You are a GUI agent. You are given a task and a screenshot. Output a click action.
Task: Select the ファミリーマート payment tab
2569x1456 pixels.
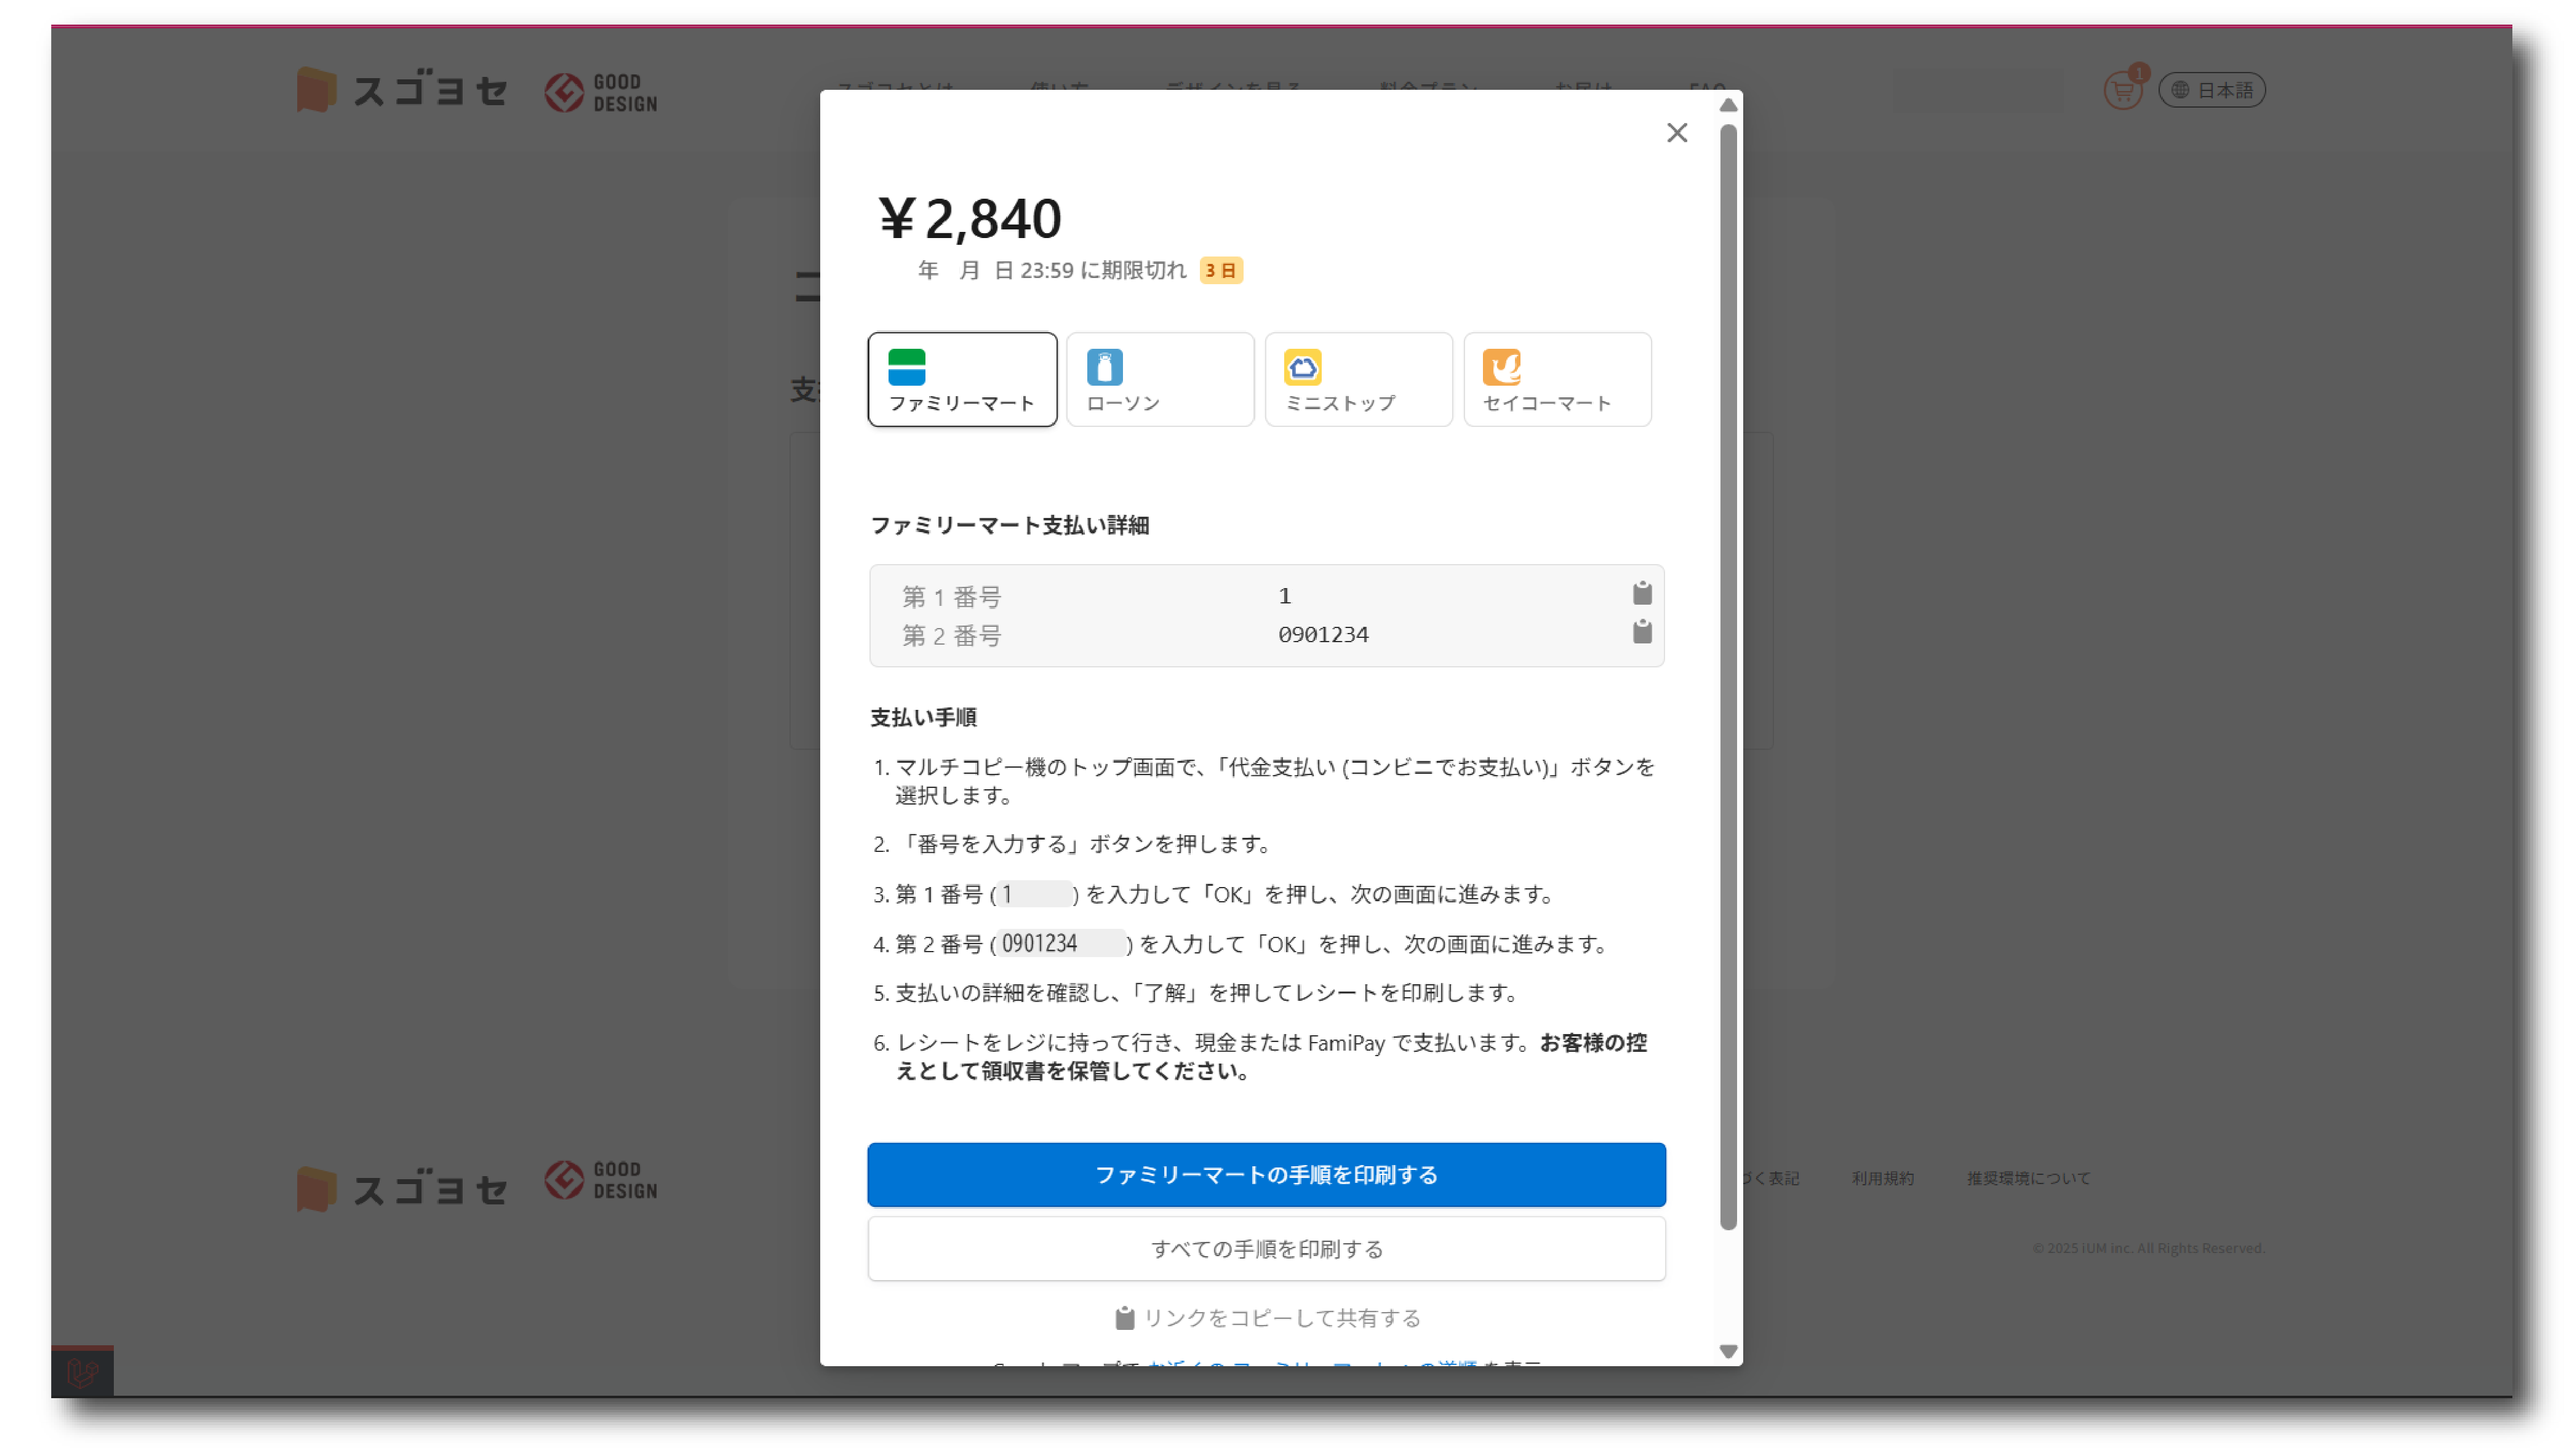[x=961, y=380]
